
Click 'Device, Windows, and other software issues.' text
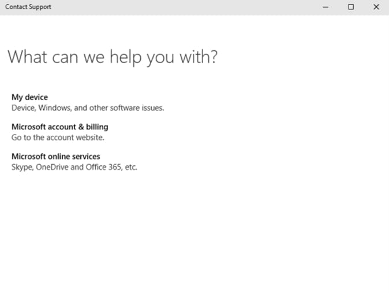point(88,108)
